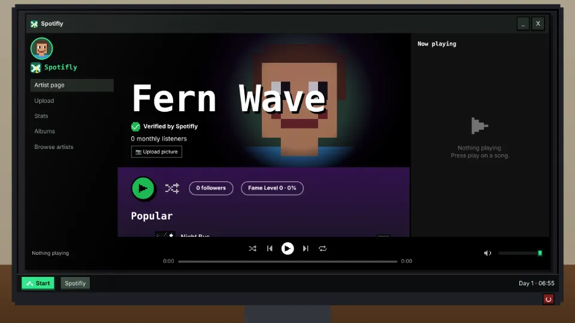Viewport: 575px width, 323px height.
Task: Click the Day 1 · 06:55 clock
Action: point(537,284)
